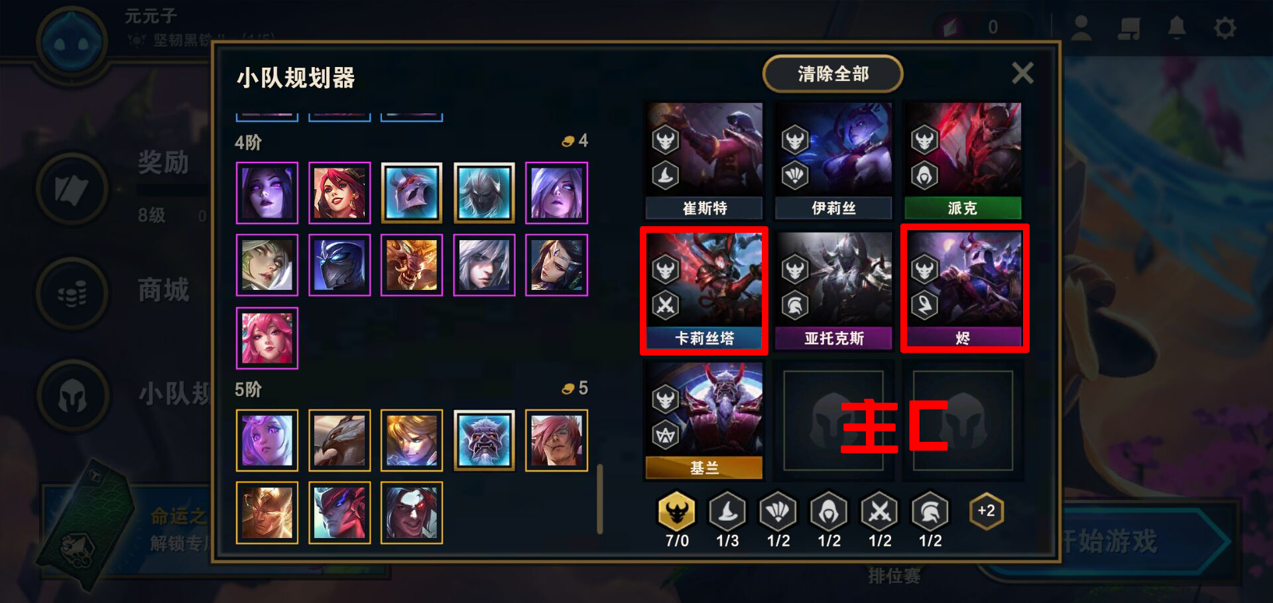
Task: Click the 亚托克斯 champion card
Action: coord(833,291)
